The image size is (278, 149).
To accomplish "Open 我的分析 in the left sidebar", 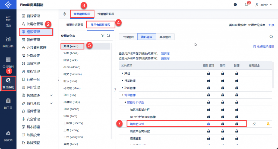I will (8, 42).
